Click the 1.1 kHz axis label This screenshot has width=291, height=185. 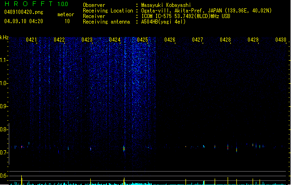pyautogui.click(x=4, y=60)
